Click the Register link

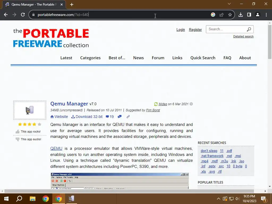click(195, 30)
